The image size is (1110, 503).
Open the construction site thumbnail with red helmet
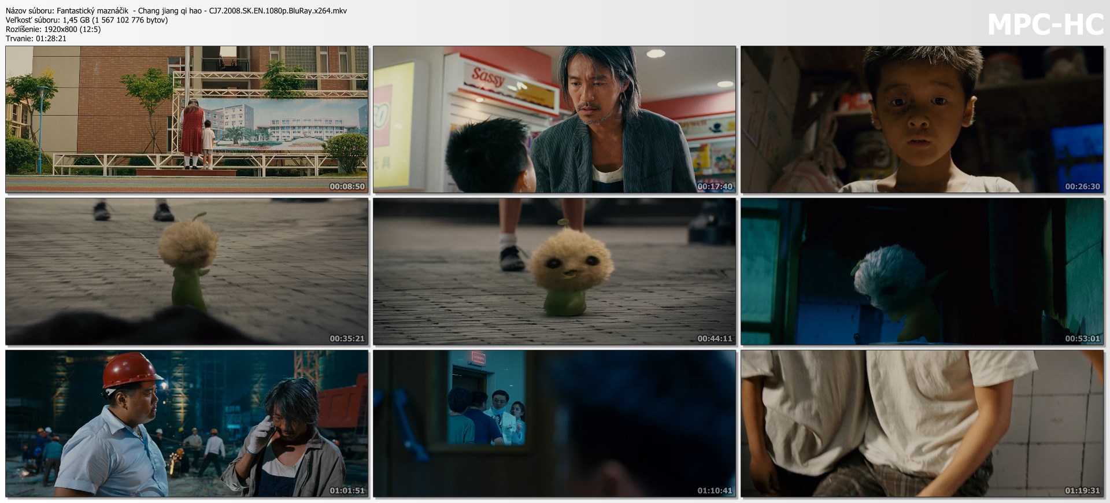[x=187, y=423]
